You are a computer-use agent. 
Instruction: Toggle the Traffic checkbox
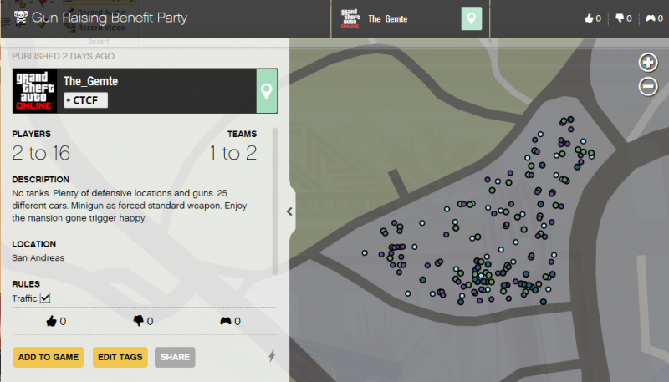coord(46,298)
